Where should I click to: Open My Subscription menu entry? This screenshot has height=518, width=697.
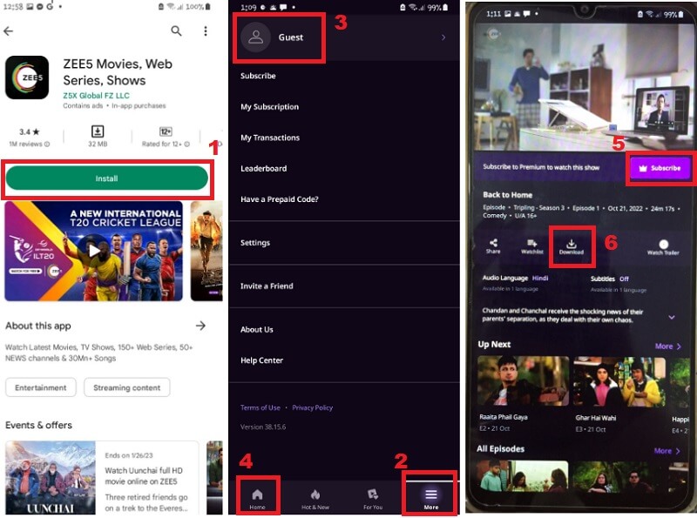(269, 106)
